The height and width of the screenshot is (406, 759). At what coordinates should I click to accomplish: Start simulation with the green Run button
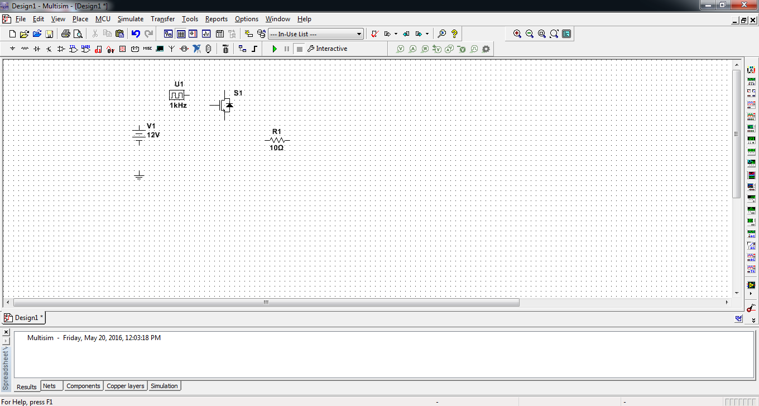274,49
